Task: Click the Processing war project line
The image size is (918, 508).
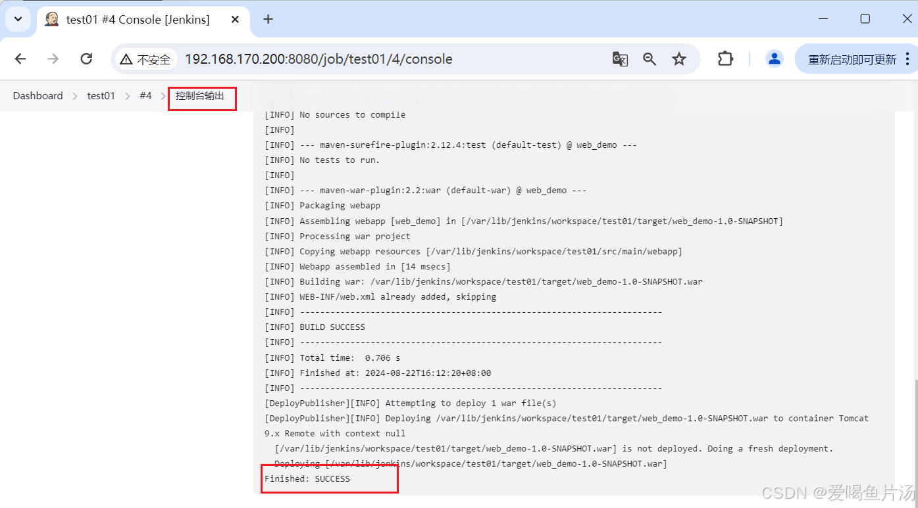Action: pos(338,237)
